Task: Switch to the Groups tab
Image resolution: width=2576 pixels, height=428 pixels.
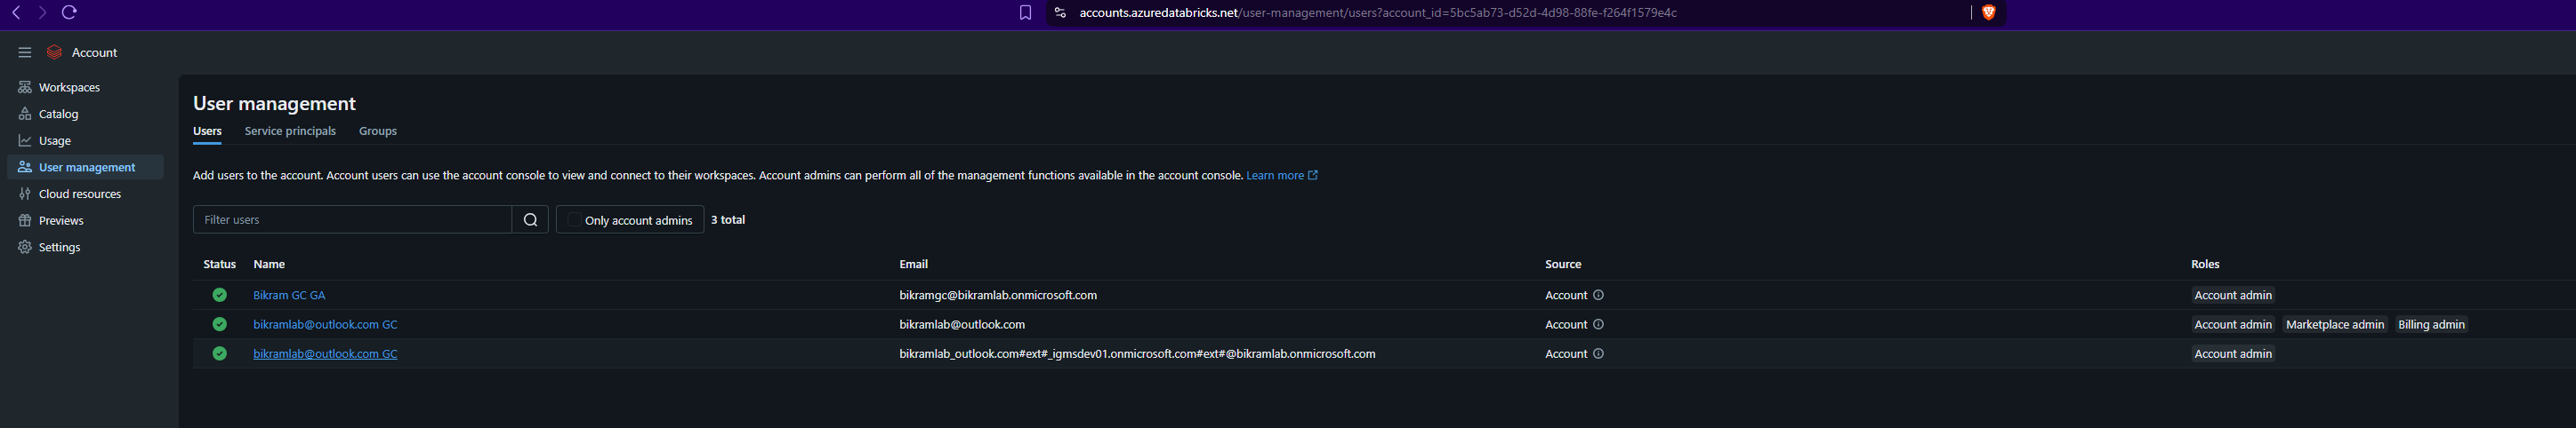Action: [x=378, y=131]
